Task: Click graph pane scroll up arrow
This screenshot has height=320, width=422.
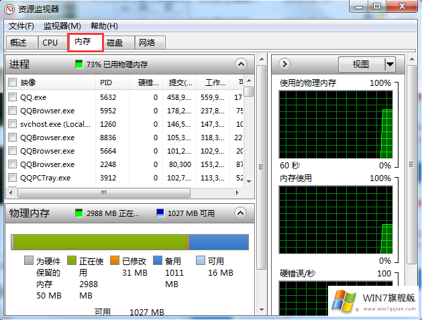Action: 412,59
